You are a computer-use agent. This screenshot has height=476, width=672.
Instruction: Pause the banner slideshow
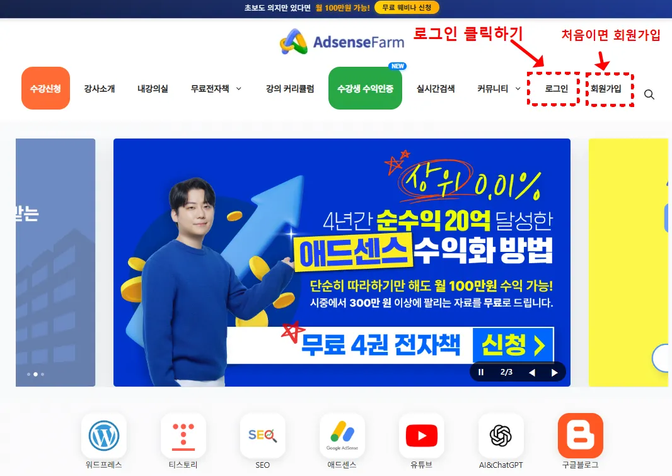481,372
